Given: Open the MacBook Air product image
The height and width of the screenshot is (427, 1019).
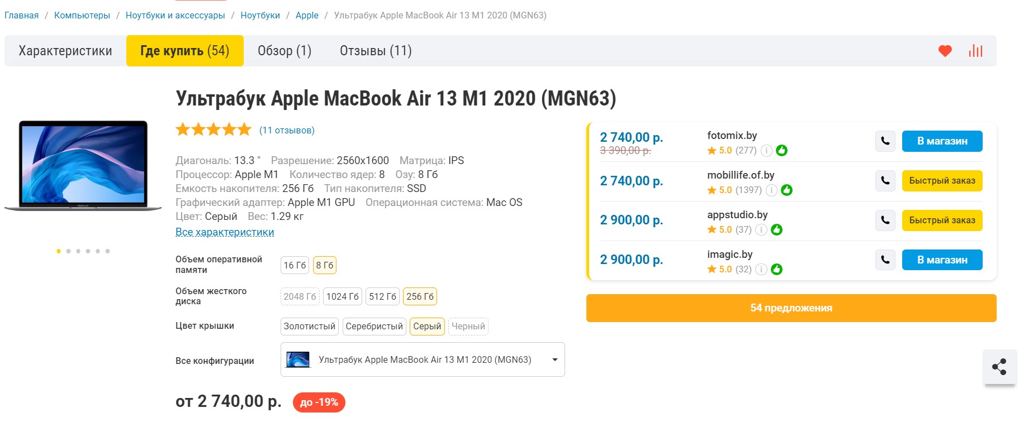Looking at the screenshot, I should [x=83, y=165].
